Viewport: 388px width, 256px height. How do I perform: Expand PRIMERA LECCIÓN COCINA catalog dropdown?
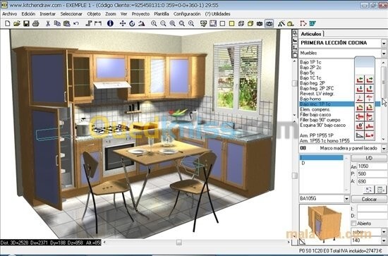pos(384,43)
